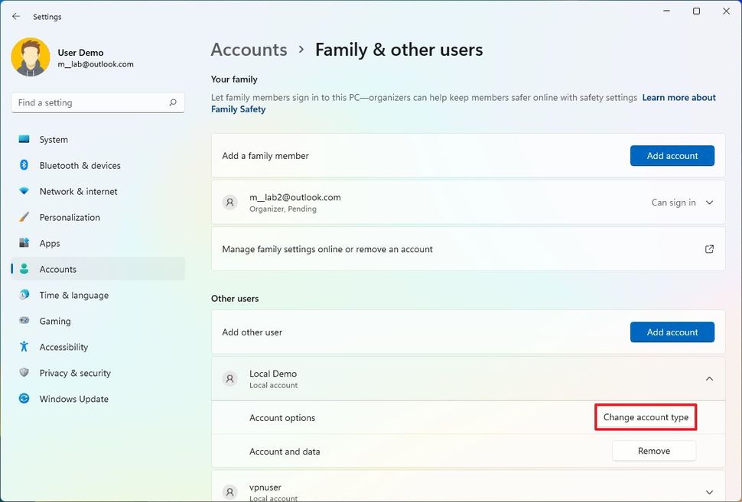Expand the m__lab2@outlook.com family member entry
This screenshot has height=502, width=742.
709,202
